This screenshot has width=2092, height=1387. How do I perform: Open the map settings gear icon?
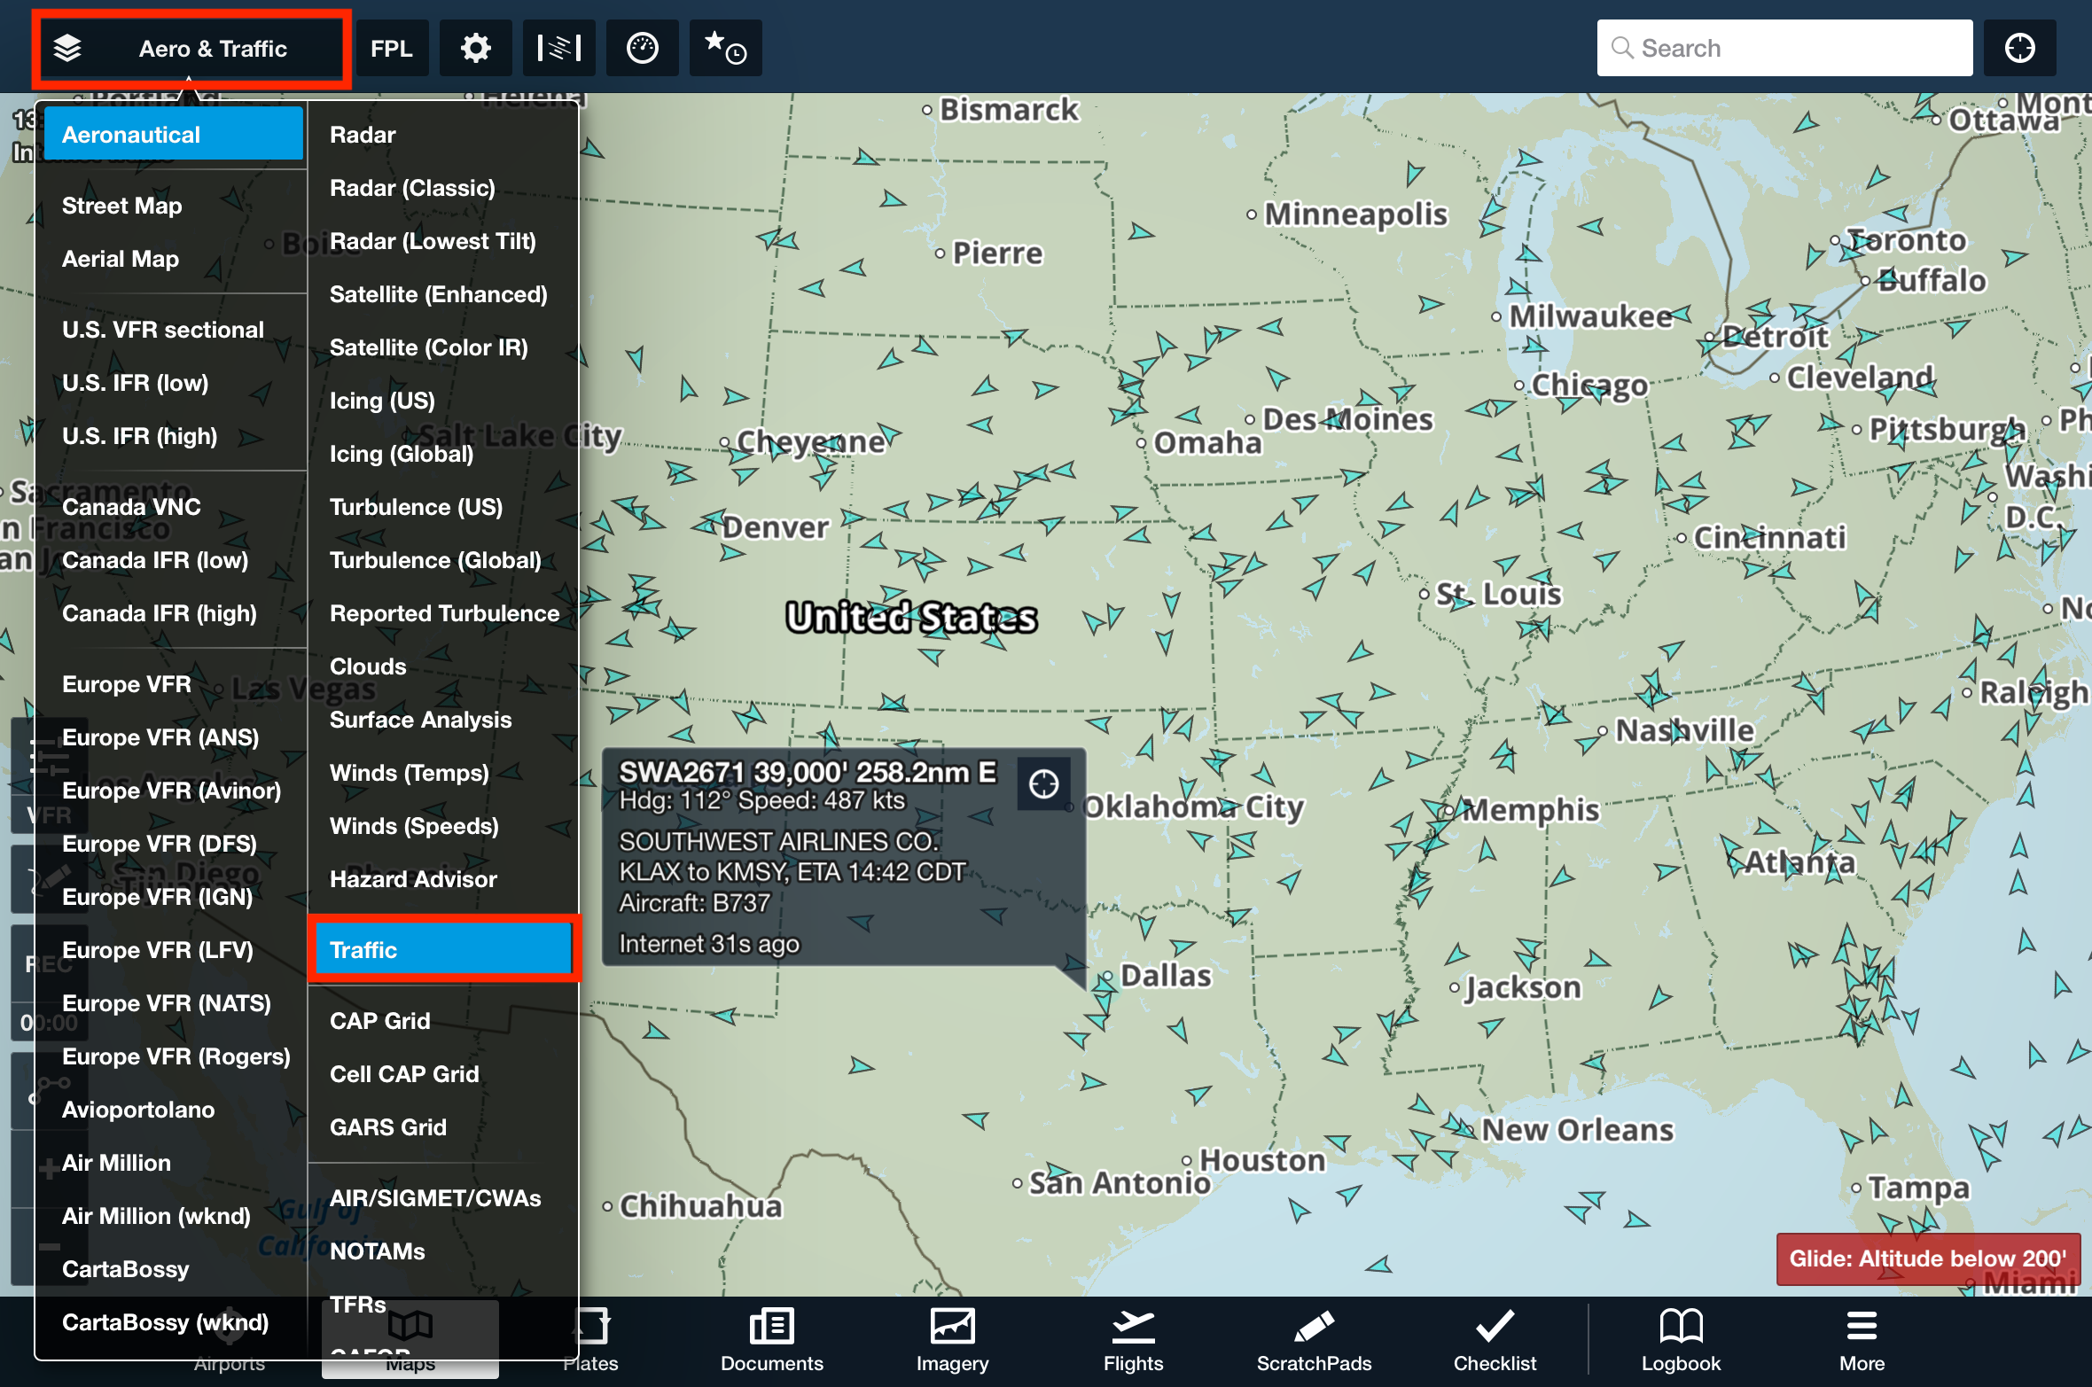click(475, 47)
